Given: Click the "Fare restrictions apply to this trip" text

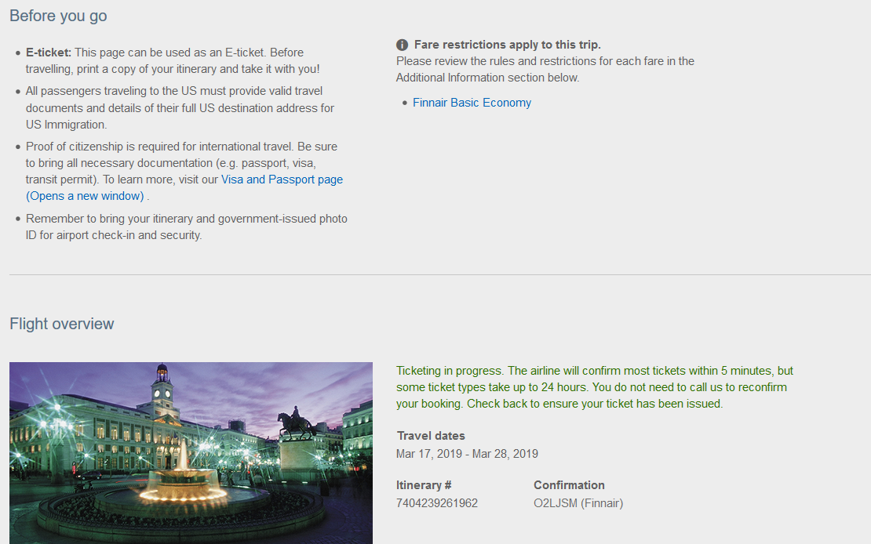Looking at the screenshot, I should [507, 45].
